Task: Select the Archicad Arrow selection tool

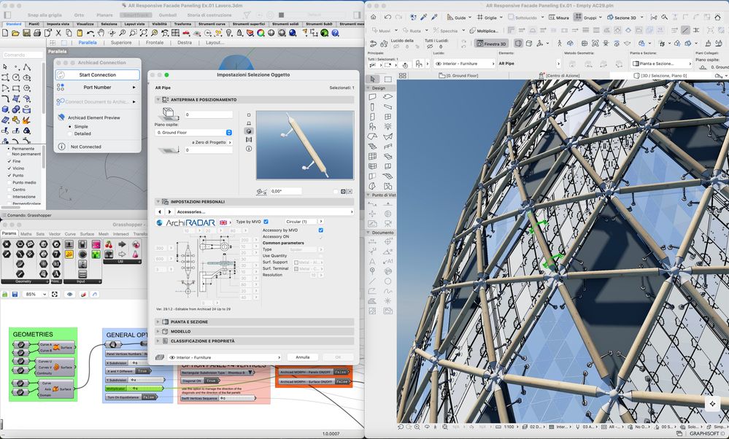Action: point(373,79)
